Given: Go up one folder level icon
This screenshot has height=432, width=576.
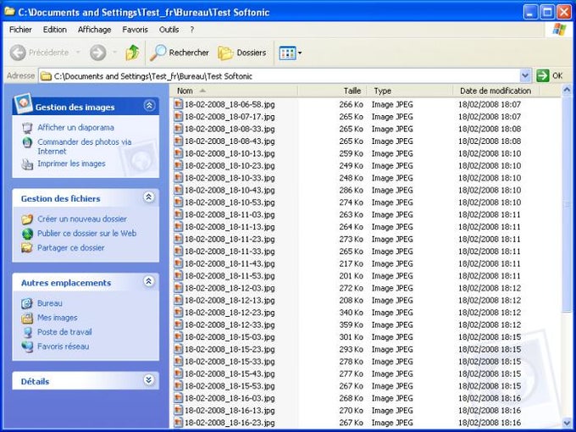Looking at the screenshot, I should (x=132, y=53).
